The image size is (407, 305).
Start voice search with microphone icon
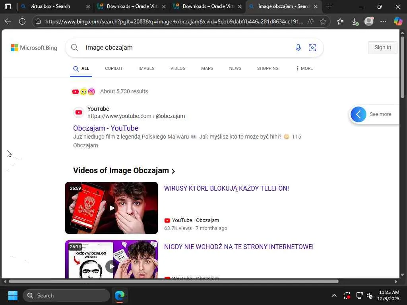(x=298, y=48)
